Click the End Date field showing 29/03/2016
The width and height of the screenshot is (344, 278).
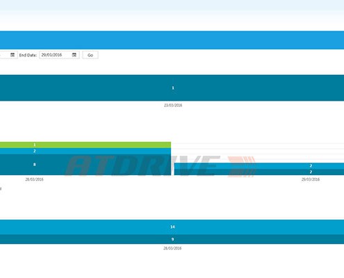pyautogui.click(x=59, y=55)
